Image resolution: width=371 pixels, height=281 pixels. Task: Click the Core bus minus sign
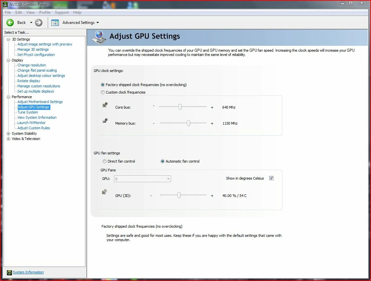[x=153, y=106]
